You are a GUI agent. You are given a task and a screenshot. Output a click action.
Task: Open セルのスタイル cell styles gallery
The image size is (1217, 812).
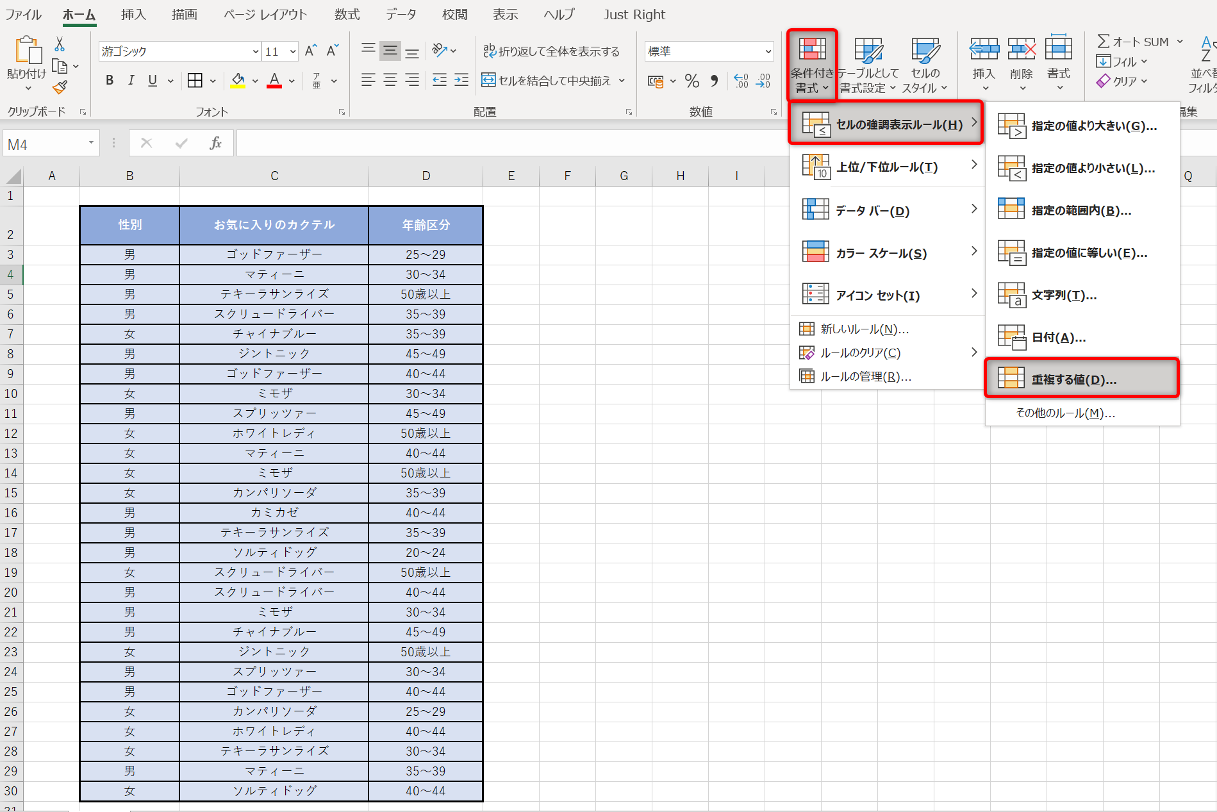[925, 65]
